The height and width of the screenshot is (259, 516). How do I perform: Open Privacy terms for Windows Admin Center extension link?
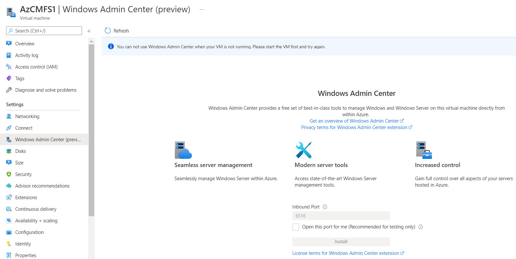(357, 127)
